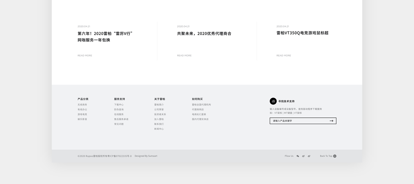Click the Designed By Sumaart credit
Viewport: 414px width, 184px height.
point(146,156)
